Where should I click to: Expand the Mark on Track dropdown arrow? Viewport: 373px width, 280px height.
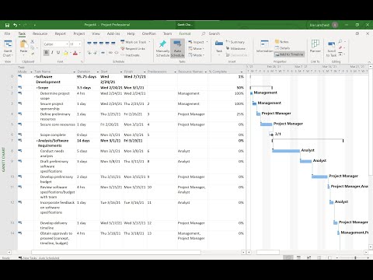pos(149,42)
